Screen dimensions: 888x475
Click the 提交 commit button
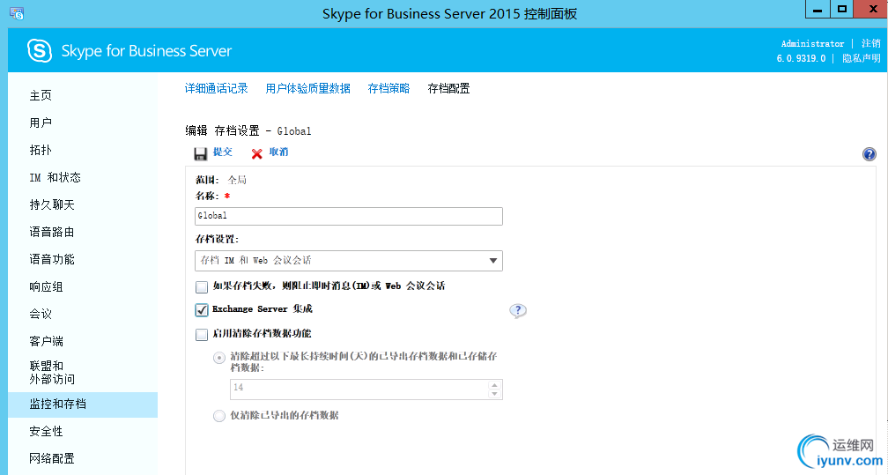[223, 152]
